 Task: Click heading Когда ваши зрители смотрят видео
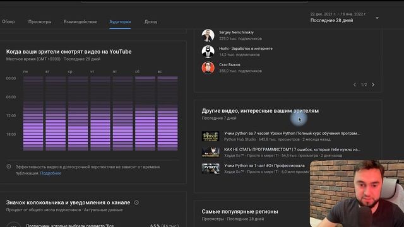point(69,52)
